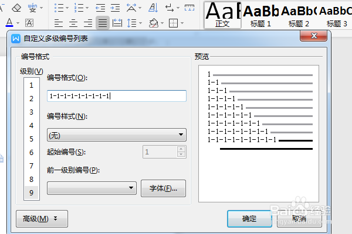Image resolution: width=352 pixels, height=234 pixels.
Task: Select level 2 in the level list
Action: (x=32, y=98)
